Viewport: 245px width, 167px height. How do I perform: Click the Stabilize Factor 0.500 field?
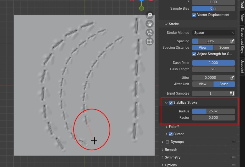coord(213,118)
